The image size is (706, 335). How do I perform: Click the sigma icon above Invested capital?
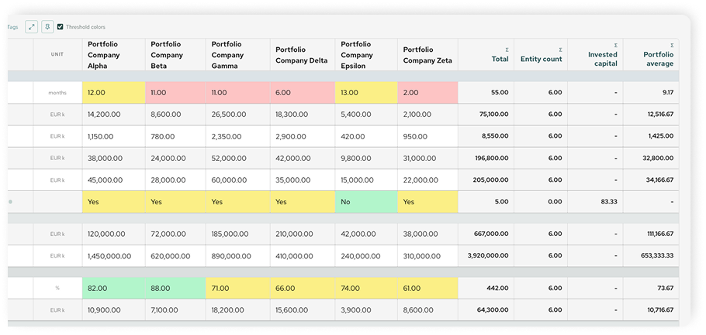pos(615,46)
